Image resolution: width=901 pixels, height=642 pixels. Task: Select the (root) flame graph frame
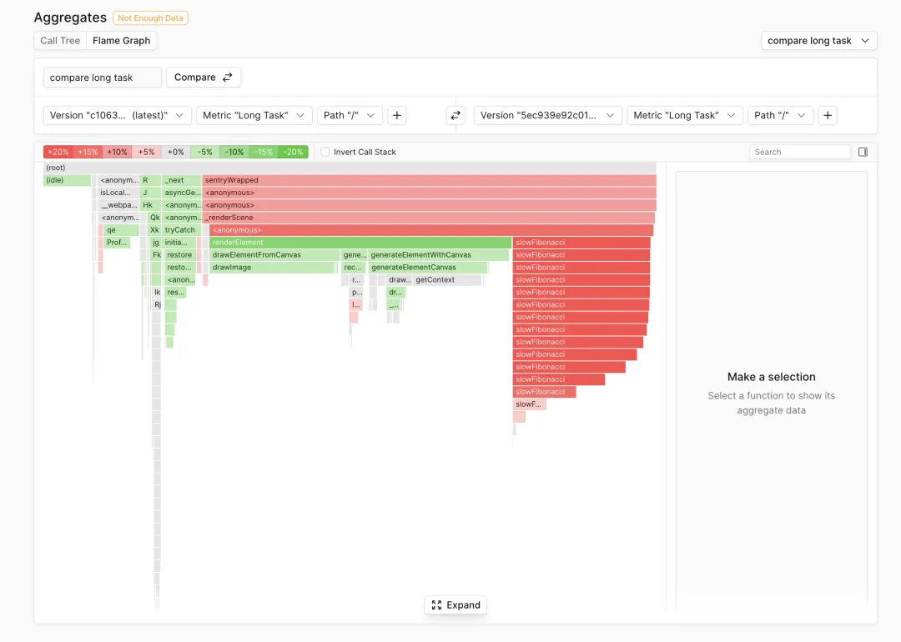pos(350,168)
